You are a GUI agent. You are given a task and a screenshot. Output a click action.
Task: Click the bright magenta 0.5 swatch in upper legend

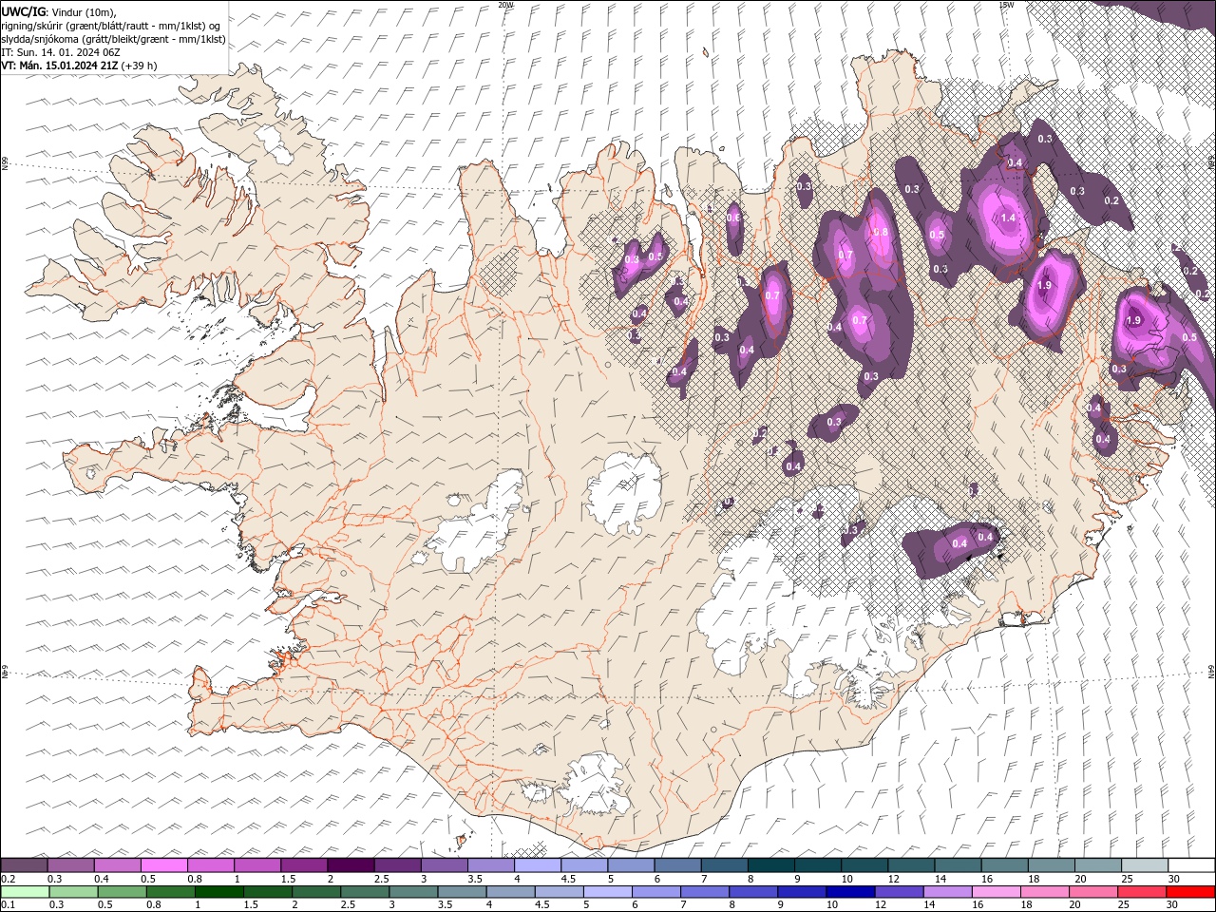(163, 865)
